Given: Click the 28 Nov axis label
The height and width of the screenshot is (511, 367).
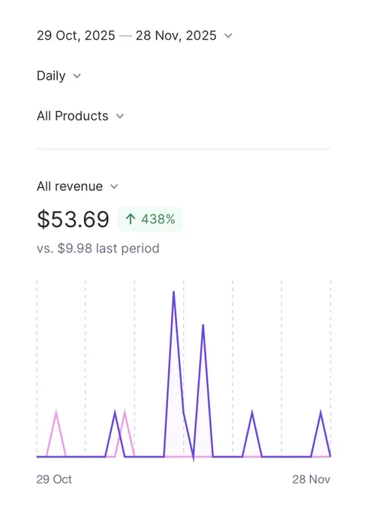Looking at the screenshot, I should 311,479.
